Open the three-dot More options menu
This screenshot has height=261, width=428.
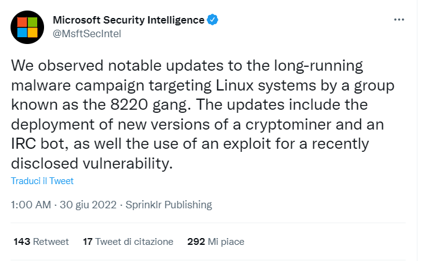(400, 20)
